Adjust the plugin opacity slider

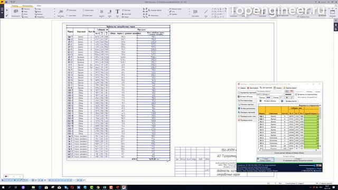(307, 165)
